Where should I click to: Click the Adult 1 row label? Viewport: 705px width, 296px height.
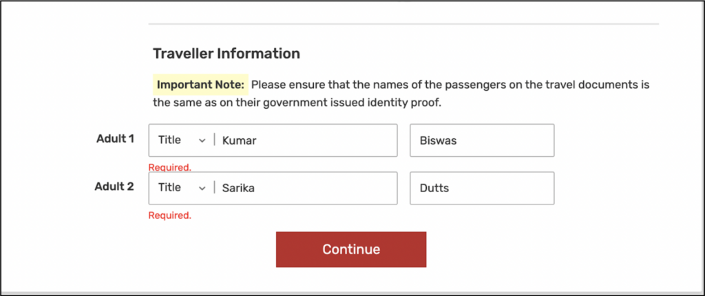114,138
